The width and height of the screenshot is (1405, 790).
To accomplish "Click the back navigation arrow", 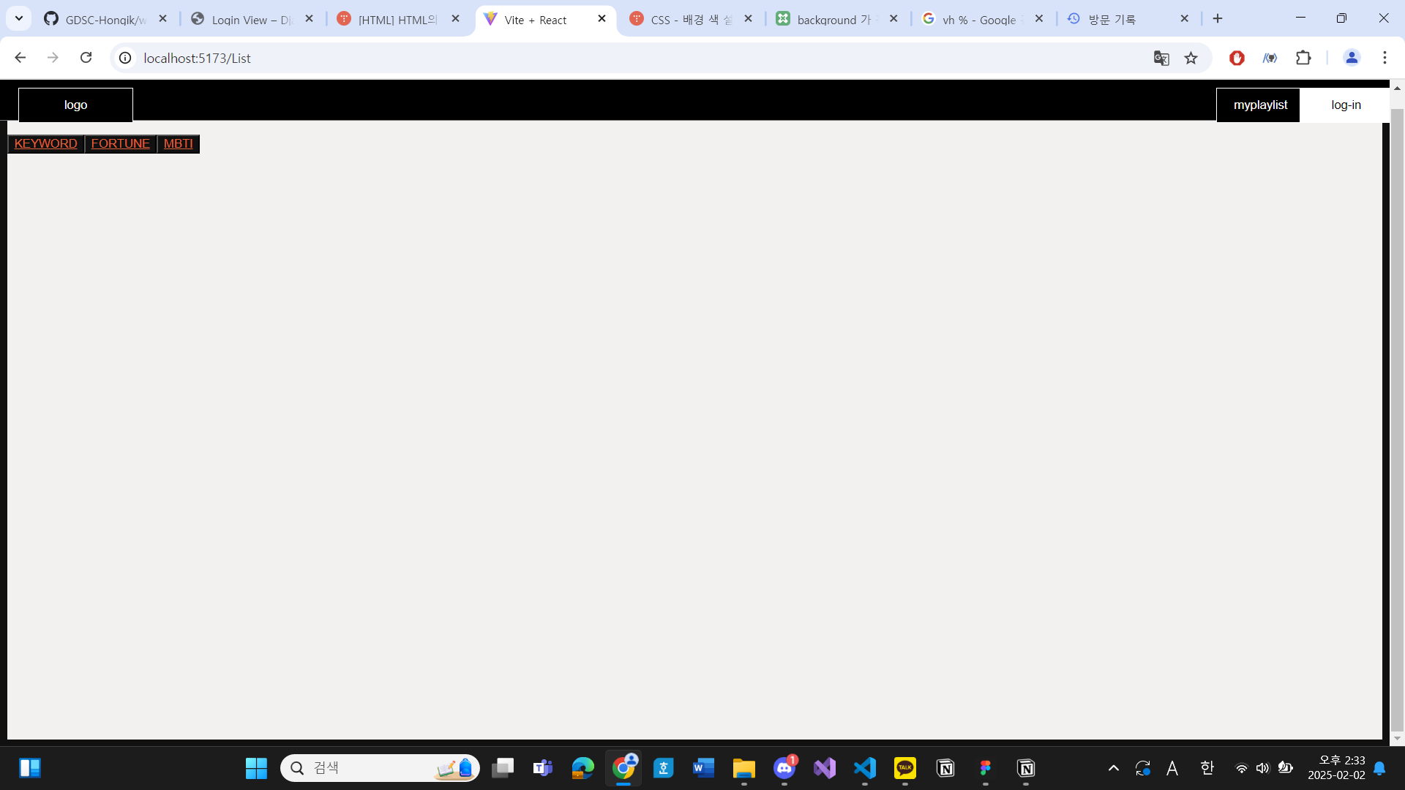I will (20, 58).
